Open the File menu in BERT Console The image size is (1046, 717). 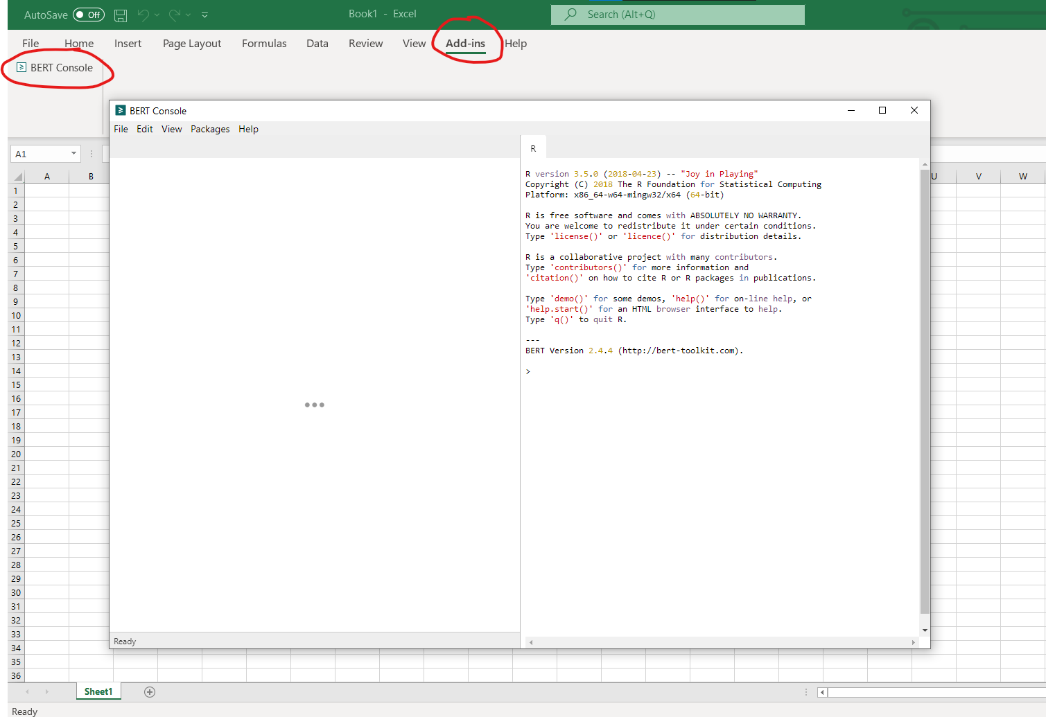pos(121,129)
